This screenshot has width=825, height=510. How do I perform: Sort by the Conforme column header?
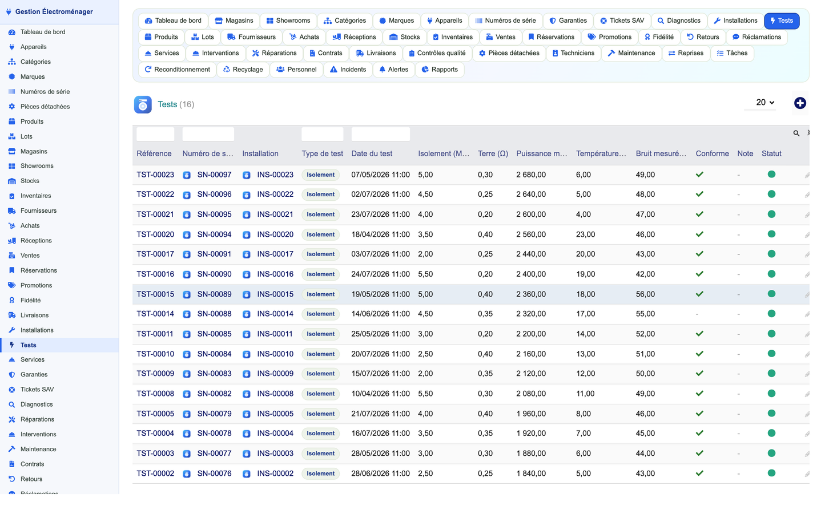712,153
